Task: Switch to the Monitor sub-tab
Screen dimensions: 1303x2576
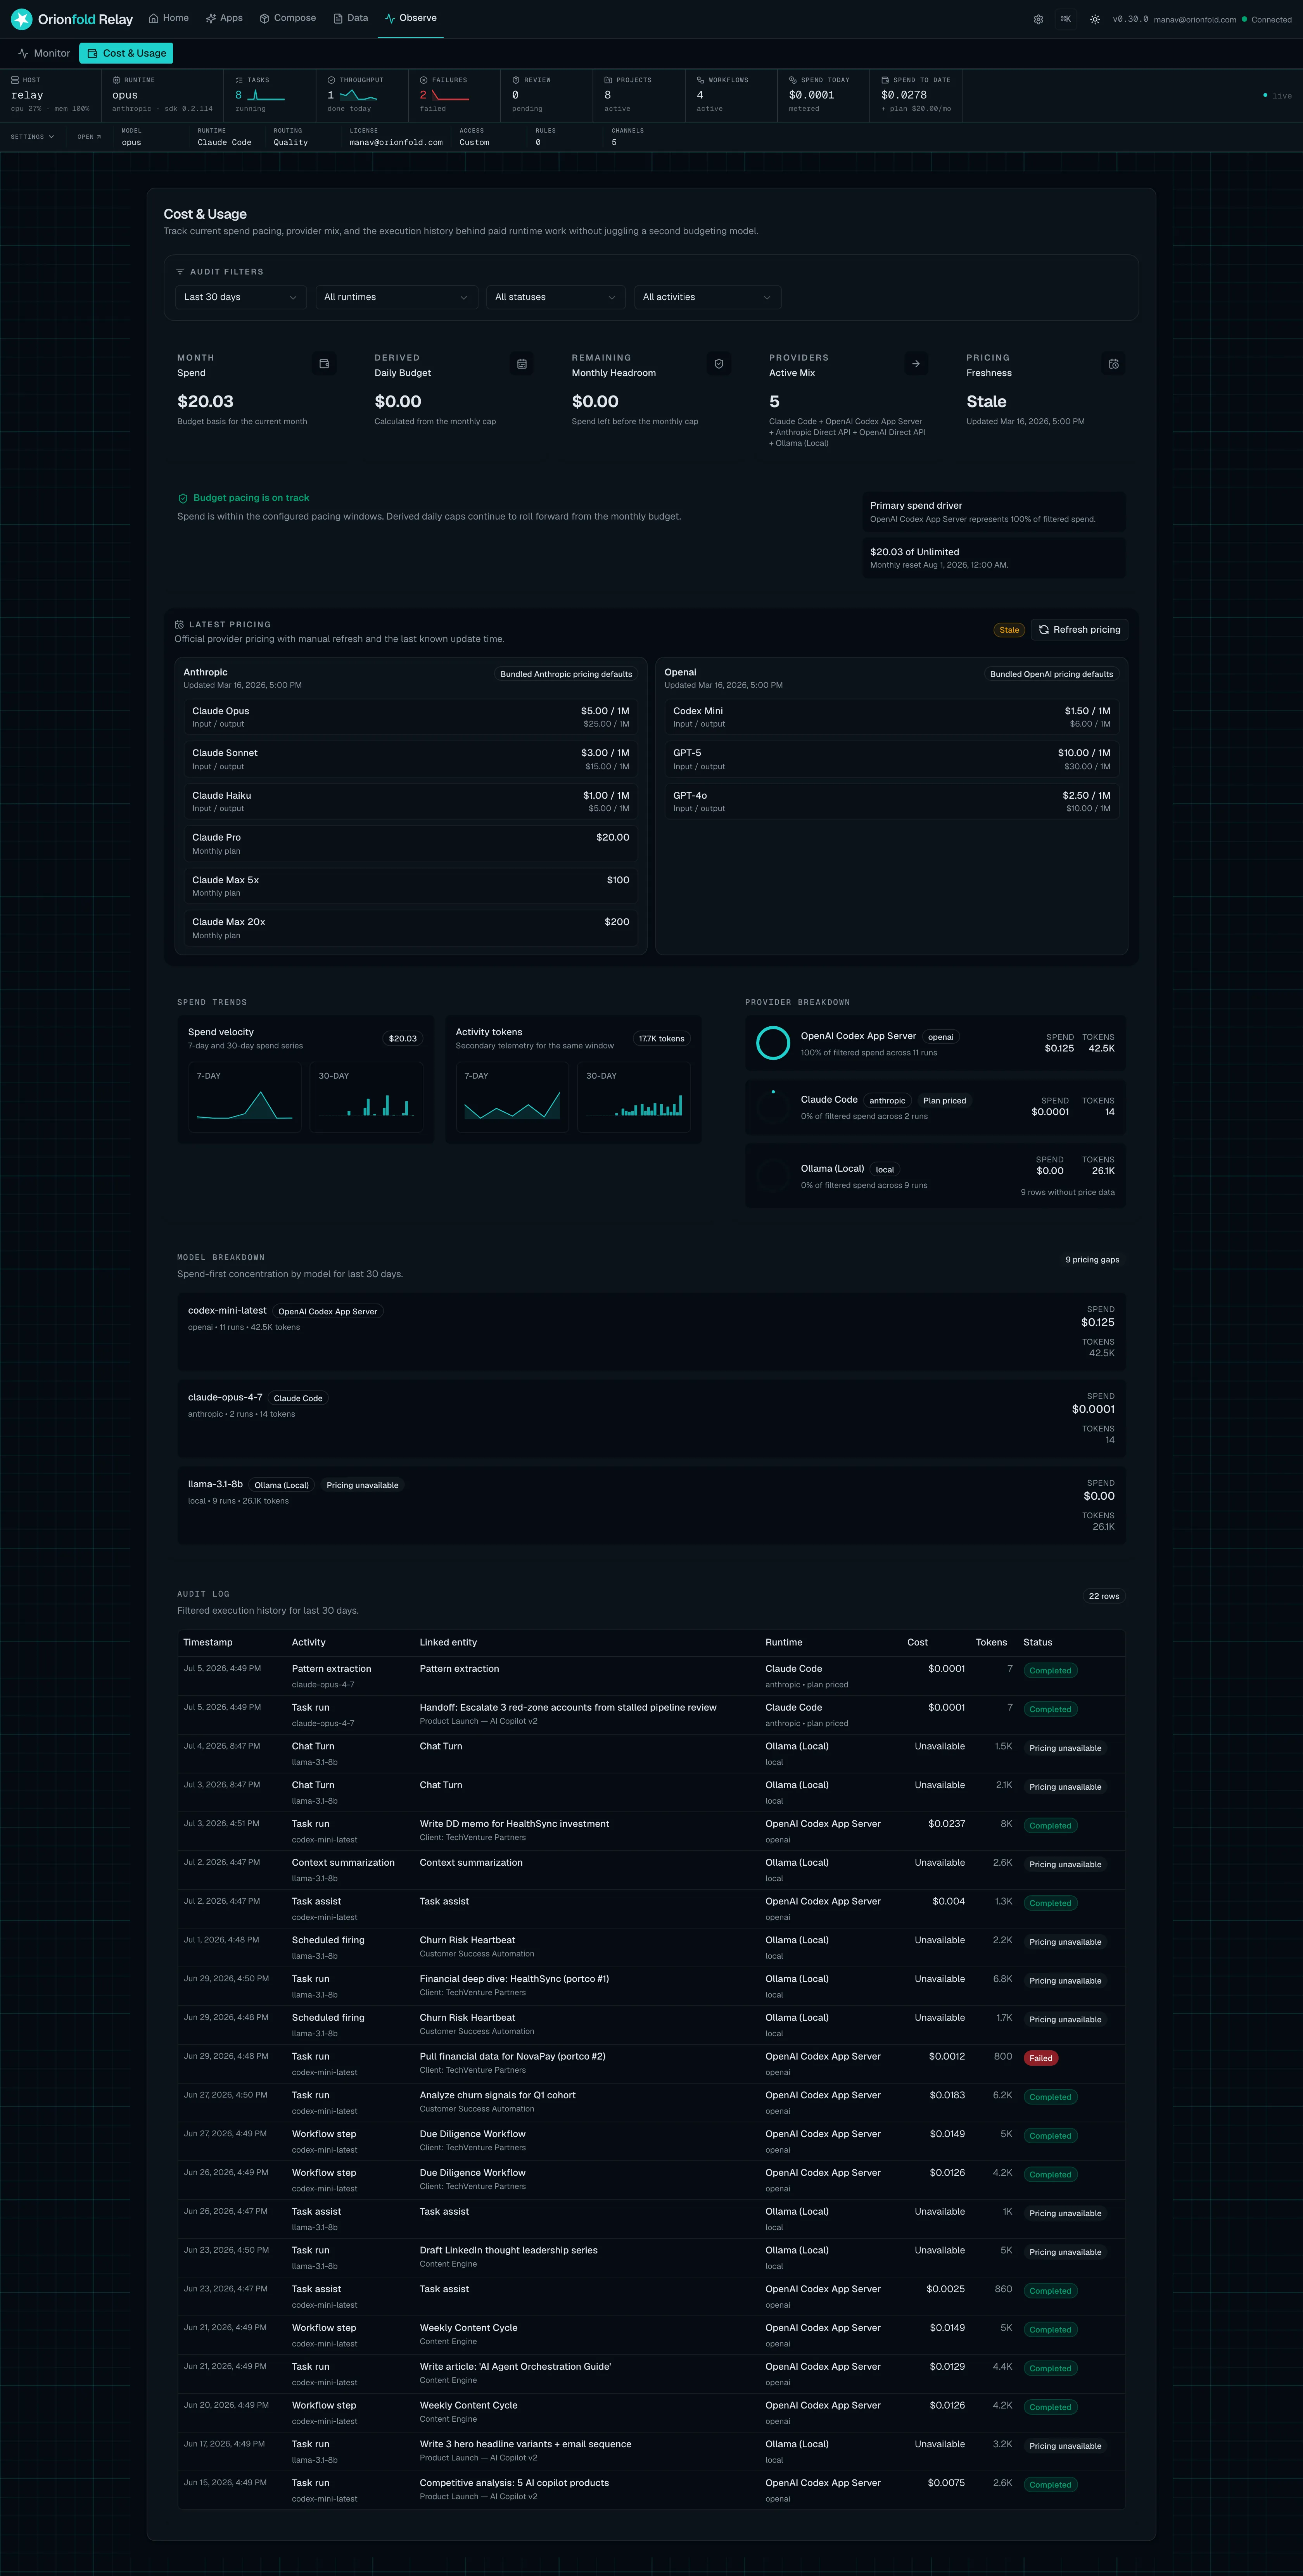Action: pyautogui.click(x=44, y=53)
